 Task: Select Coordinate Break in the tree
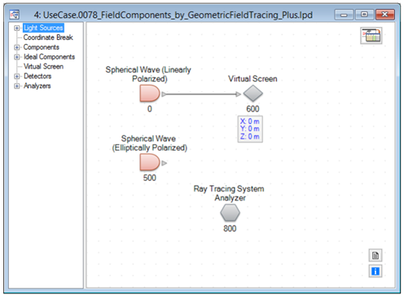pos(48,37)
